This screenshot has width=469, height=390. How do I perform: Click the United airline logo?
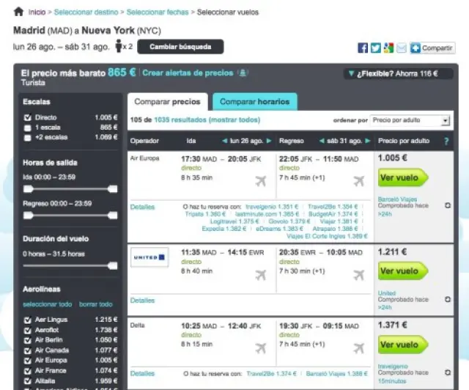tap(149, 257)
